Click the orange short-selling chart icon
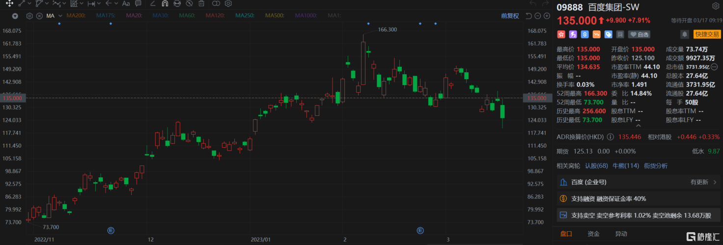723x245 pixels. (596, 34)
